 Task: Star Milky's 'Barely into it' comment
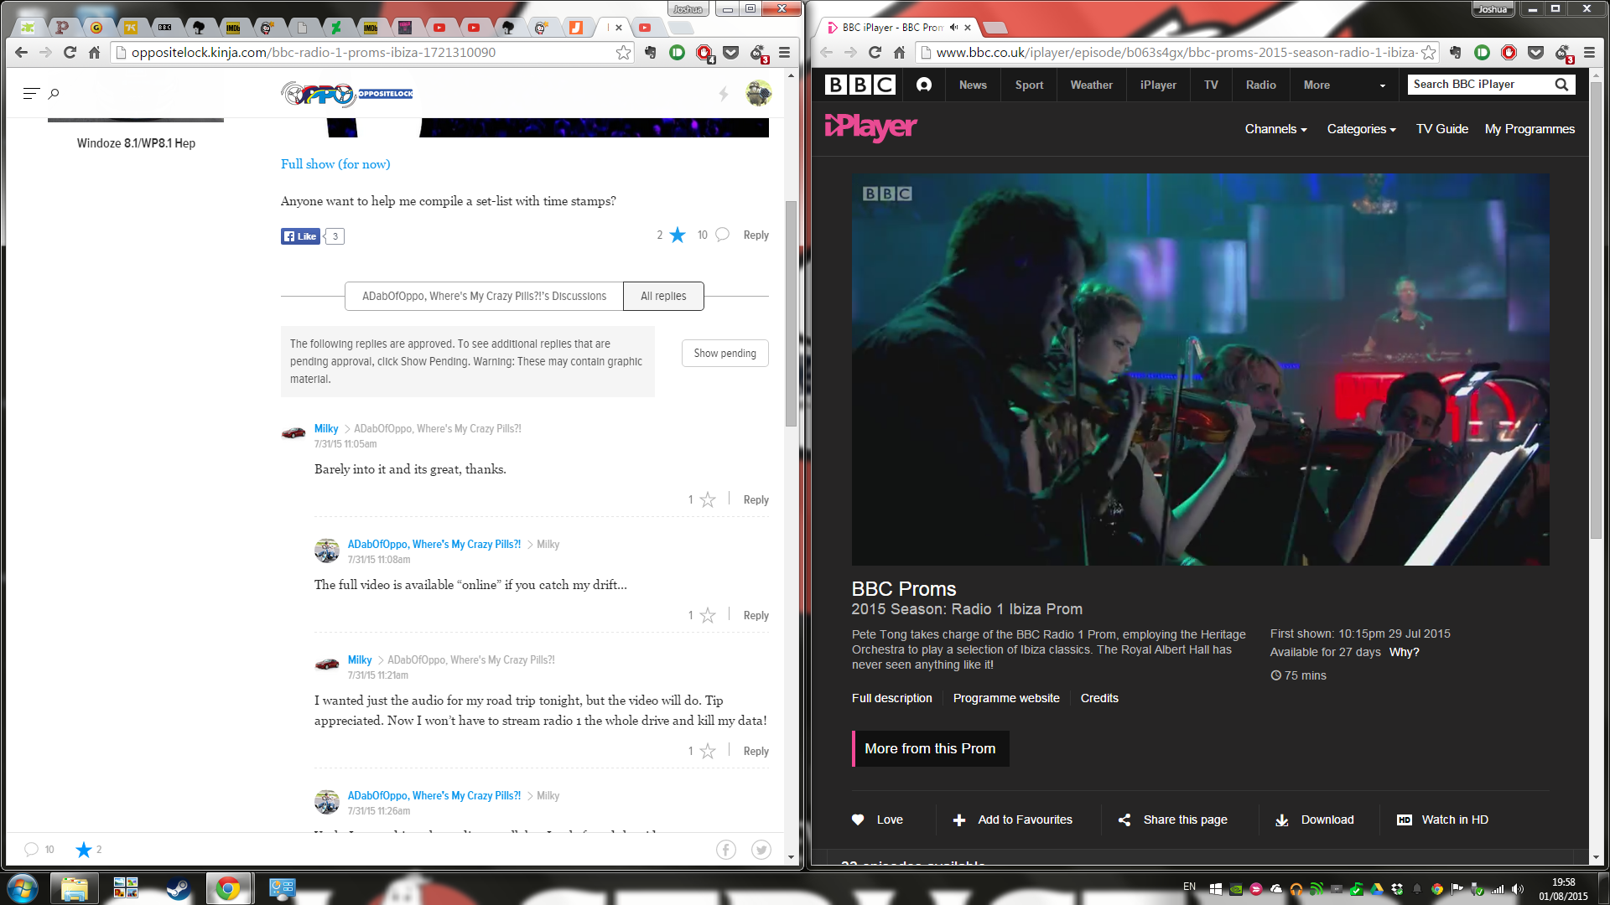point(708,500)
